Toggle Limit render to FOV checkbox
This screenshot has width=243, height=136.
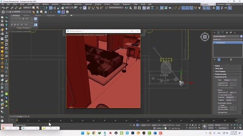click(x=219, y=95)
